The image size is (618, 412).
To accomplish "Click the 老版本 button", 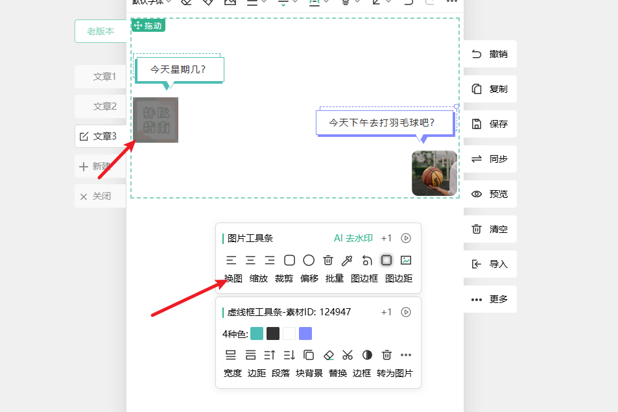I will [101, 31].
